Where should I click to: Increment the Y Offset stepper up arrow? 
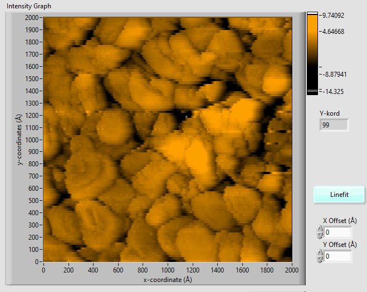point(320,253)
